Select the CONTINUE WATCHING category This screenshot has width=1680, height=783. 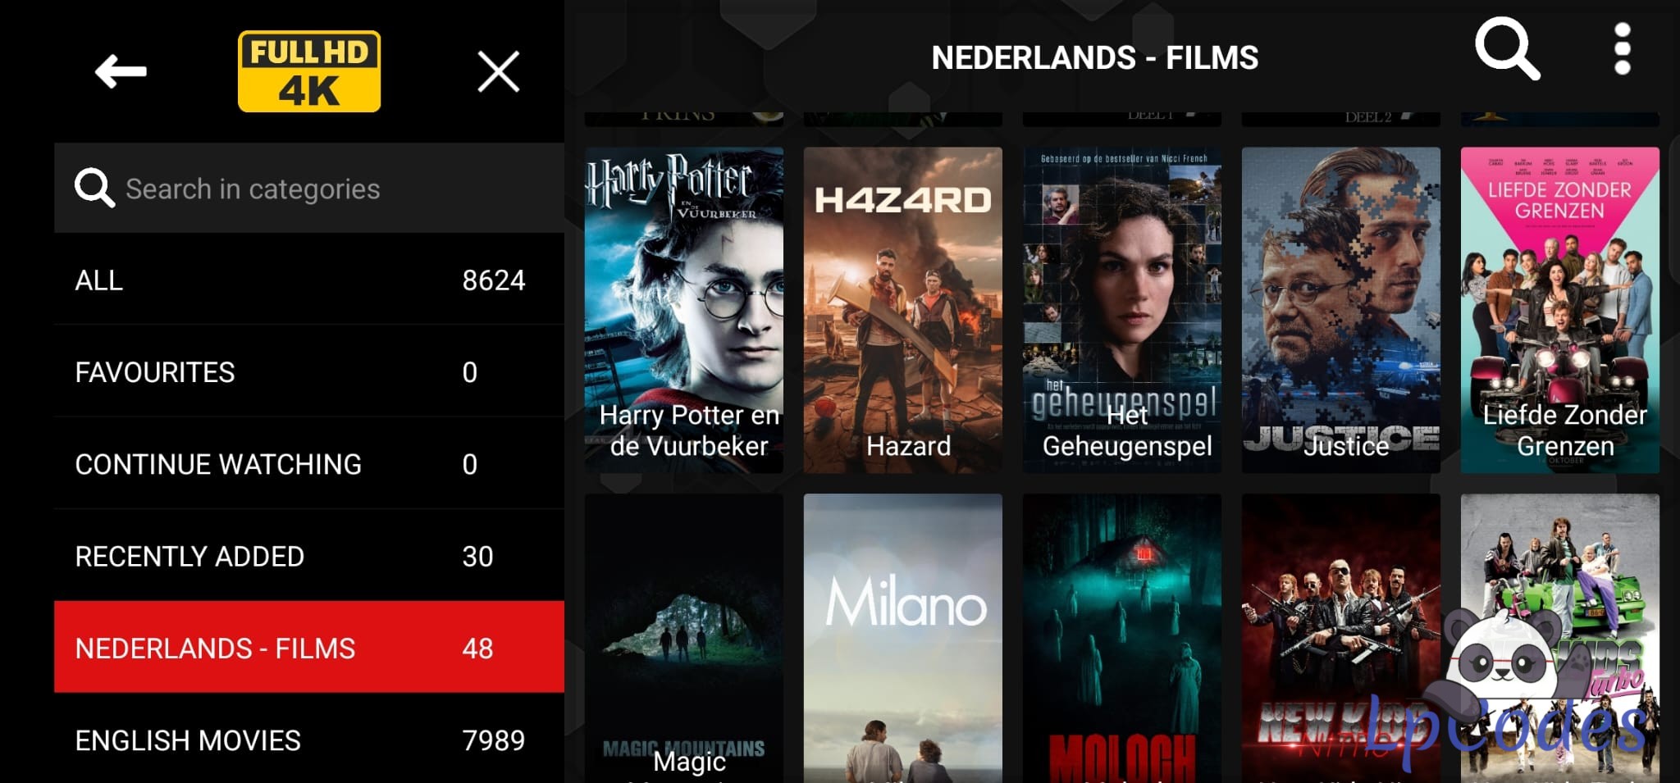tap(309, 464)
